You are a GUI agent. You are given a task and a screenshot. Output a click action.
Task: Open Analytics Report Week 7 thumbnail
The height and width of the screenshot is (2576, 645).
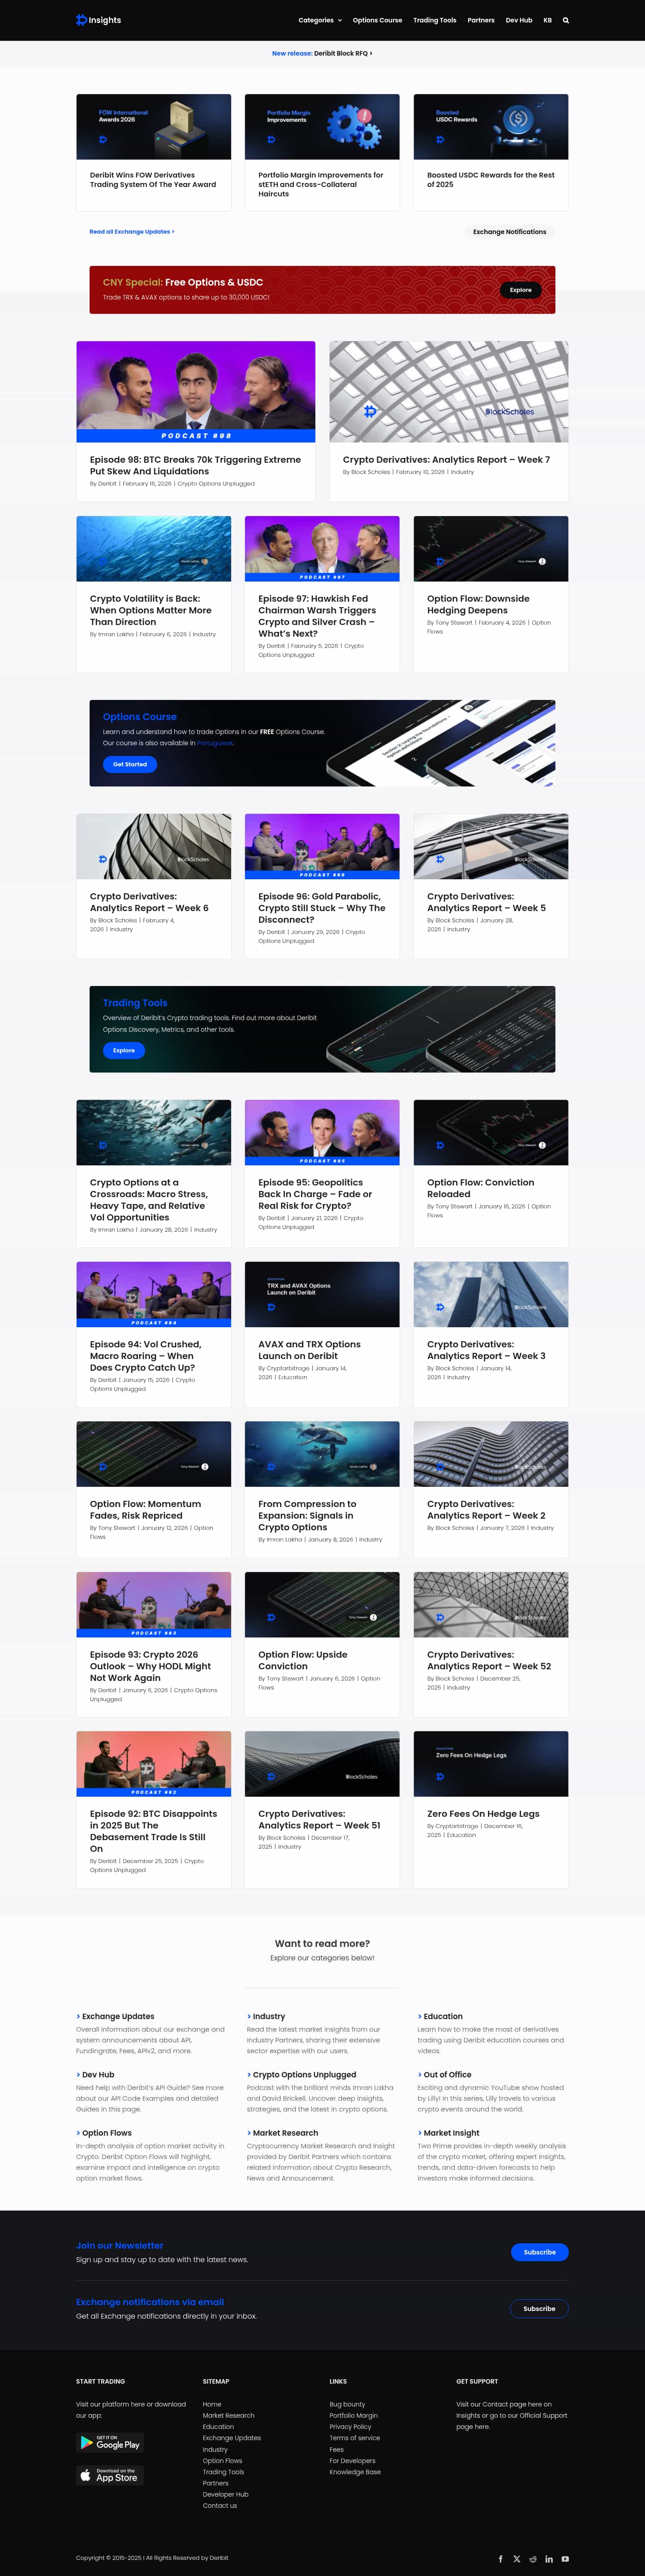coord(448,391)
